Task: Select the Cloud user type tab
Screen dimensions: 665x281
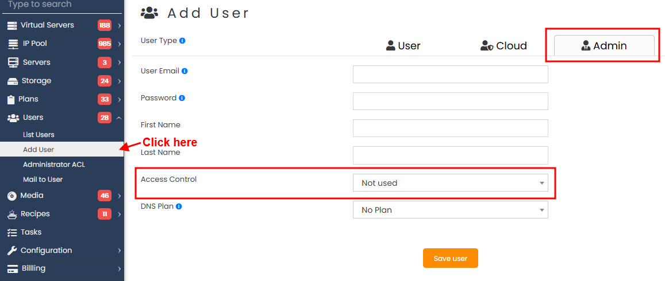Action: 503,46
